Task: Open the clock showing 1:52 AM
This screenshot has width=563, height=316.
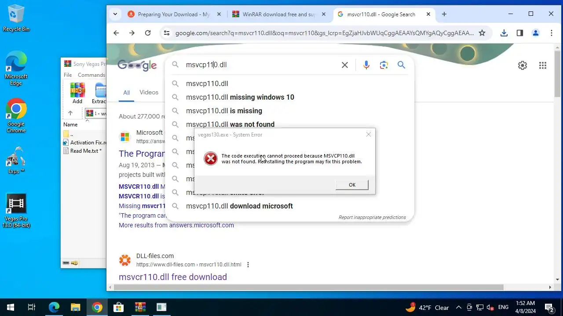Action: coord(525,307)
